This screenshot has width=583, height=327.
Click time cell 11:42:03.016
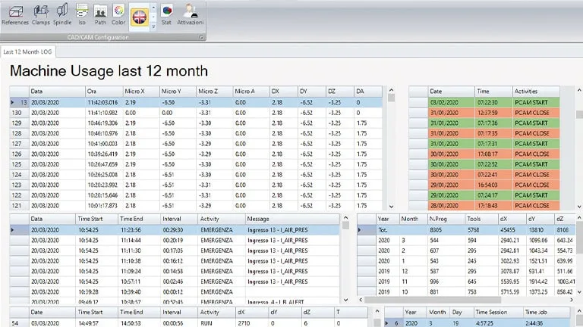click(x=104, y=102)
